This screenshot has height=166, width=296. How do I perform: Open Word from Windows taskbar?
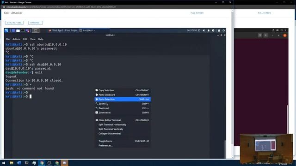point(19,163)
